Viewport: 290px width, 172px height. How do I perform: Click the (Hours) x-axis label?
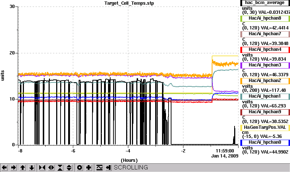coord(129,160)
